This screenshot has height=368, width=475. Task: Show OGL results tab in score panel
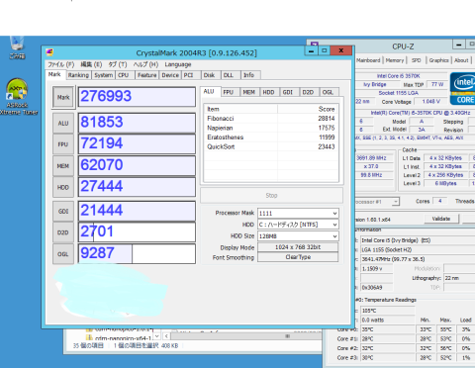point(330,92)
